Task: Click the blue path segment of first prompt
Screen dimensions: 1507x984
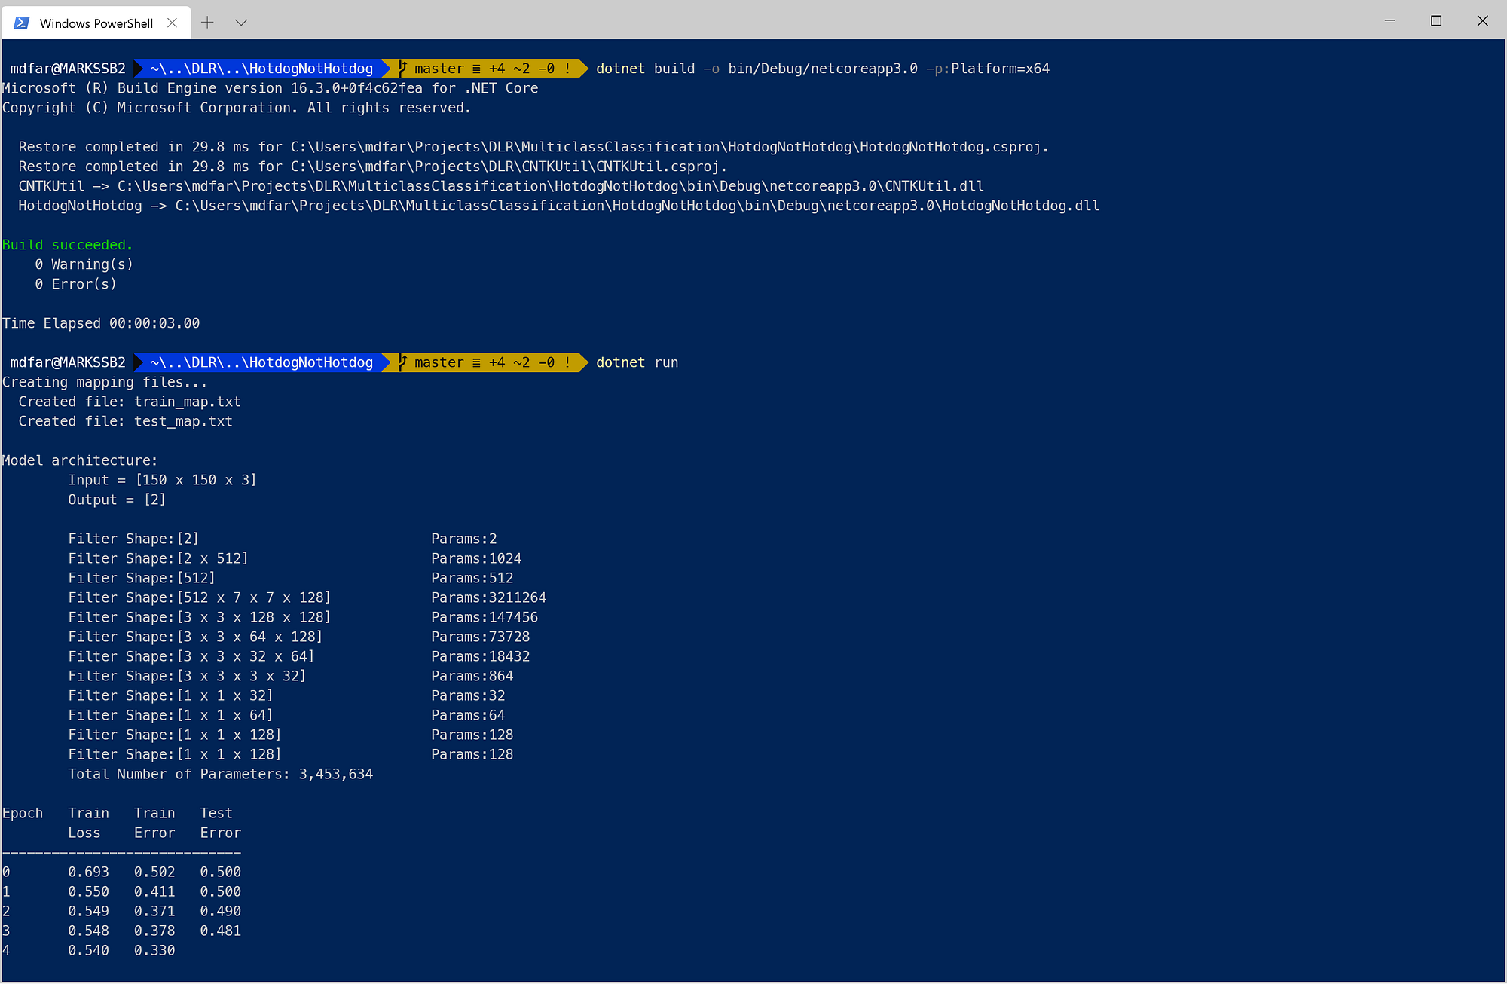Action: [x=261, y=69]
